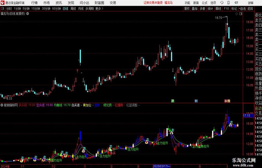
Task: Click the 叠加 overlay toolbar button
Action: (x=195, y=9)
